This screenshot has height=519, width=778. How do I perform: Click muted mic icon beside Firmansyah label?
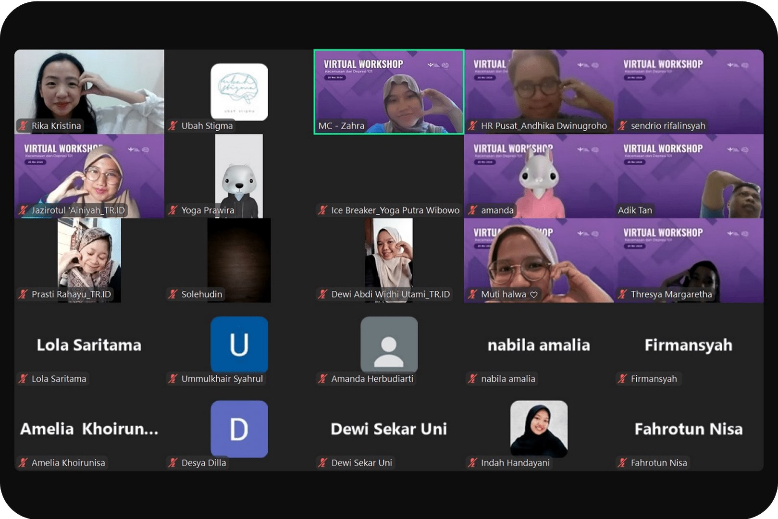pos(622,379)
